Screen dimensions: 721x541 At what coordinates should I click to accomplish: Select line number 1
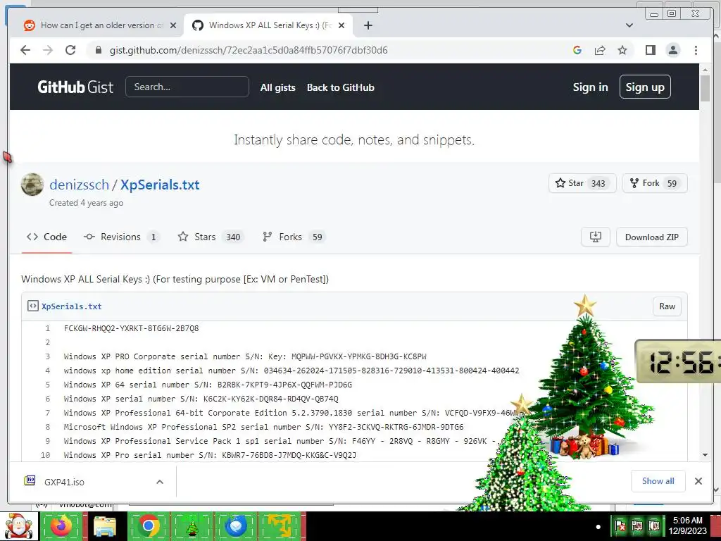click(x=48, y=328)
